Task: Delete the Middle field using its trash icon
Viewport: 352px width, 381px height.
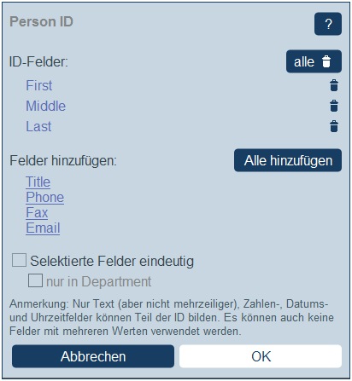Action: pyautogui.click(x=334, y=106)
